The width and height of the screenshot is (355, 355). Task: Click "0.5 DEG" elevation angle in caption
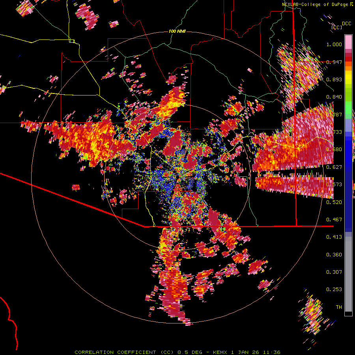pyautogui.click(x=190, y=352)
